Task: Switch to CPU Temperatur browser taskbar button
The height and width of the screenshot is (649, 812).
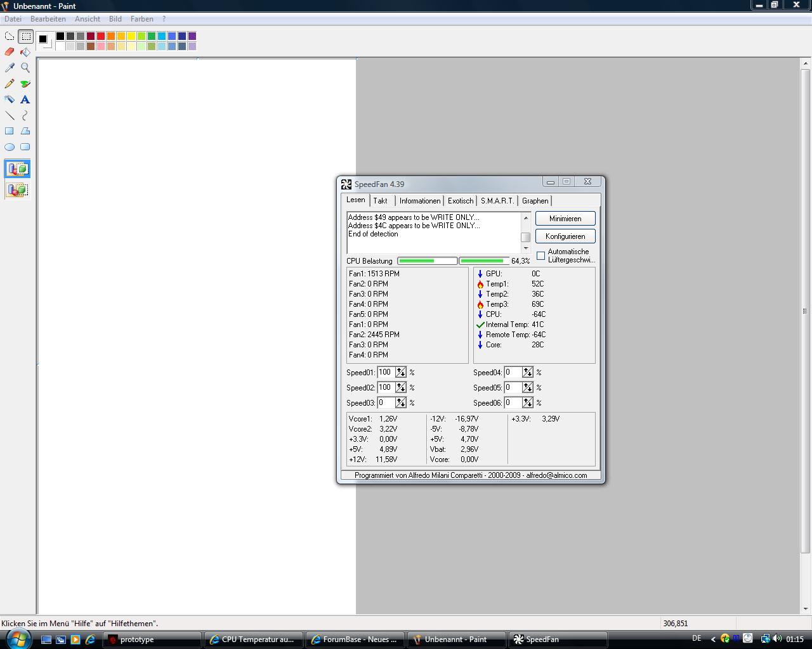Action: [254, 639]
